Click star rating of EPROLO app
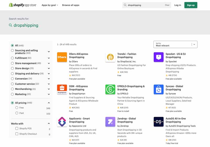 tap(123, 108)
